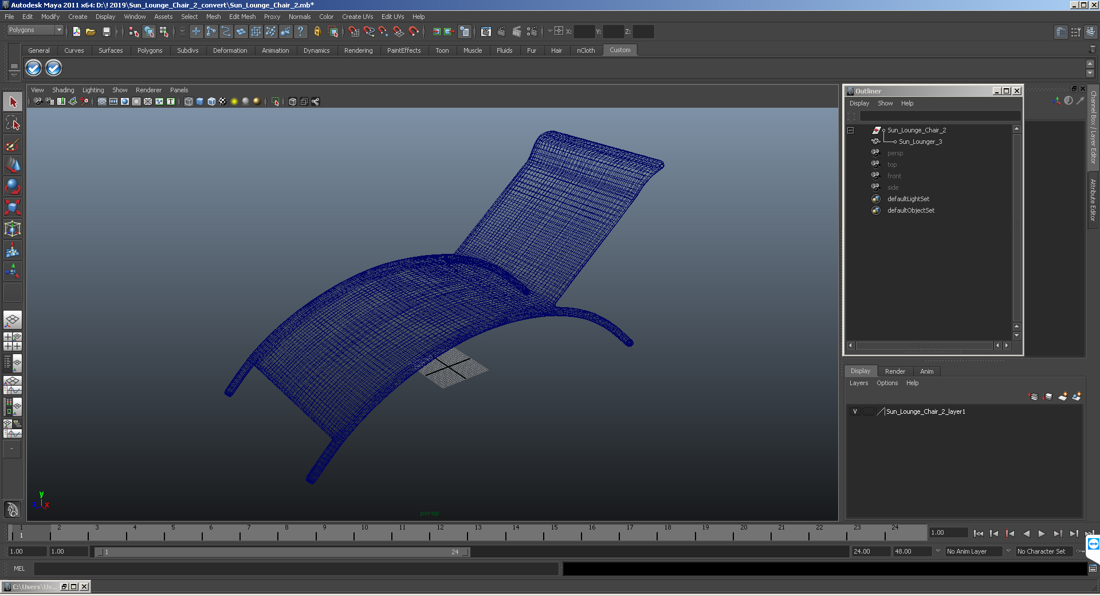The height and width of the screenshot is (596, 1100).
Task: Click the Render current frame clapperboard
Action: 501,32
